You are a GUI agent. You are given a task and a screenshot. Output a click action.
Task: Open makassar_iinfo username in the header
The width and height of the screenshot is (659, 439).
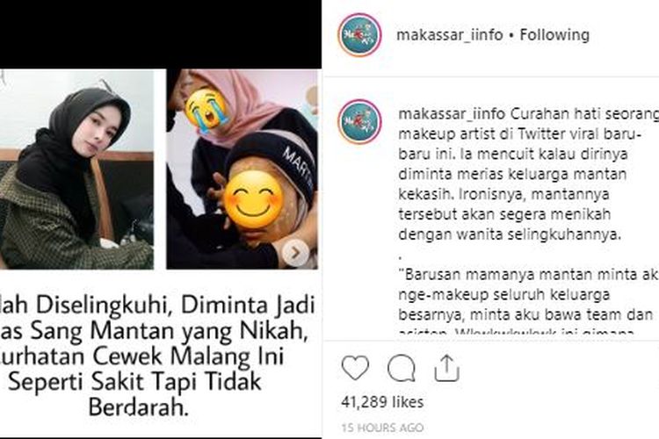(x=450, y=34)
